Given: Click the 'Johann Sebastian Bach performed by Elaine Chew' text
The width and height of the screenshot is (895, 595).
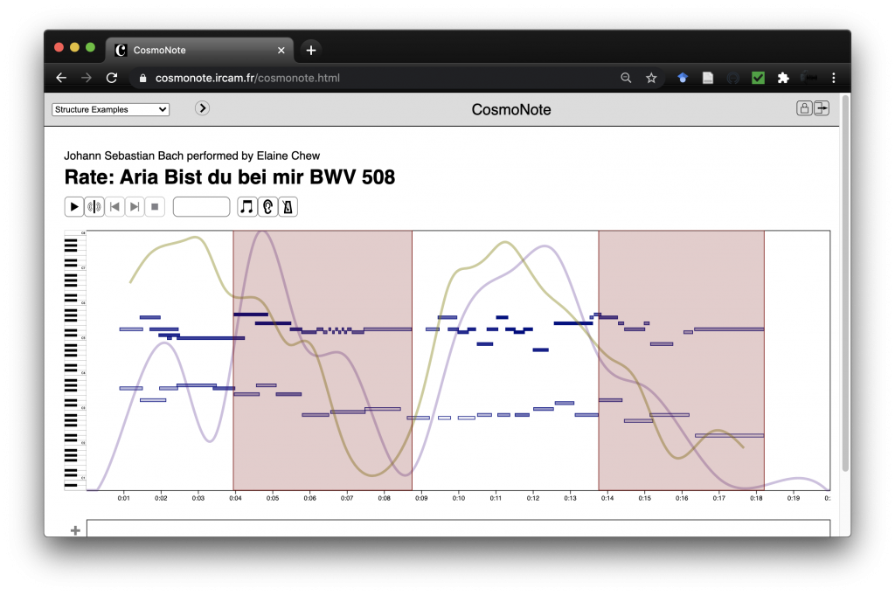Looking at the screenshot, I should click(191, 156).
